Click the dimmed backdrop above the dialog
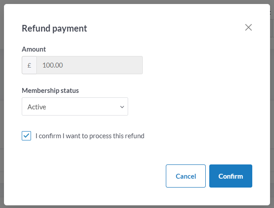 tap(133, 2)
